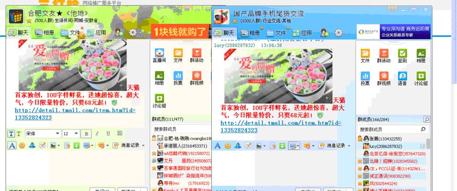Open tmall link in 国产品牌手机 chat

pos(281,127)
